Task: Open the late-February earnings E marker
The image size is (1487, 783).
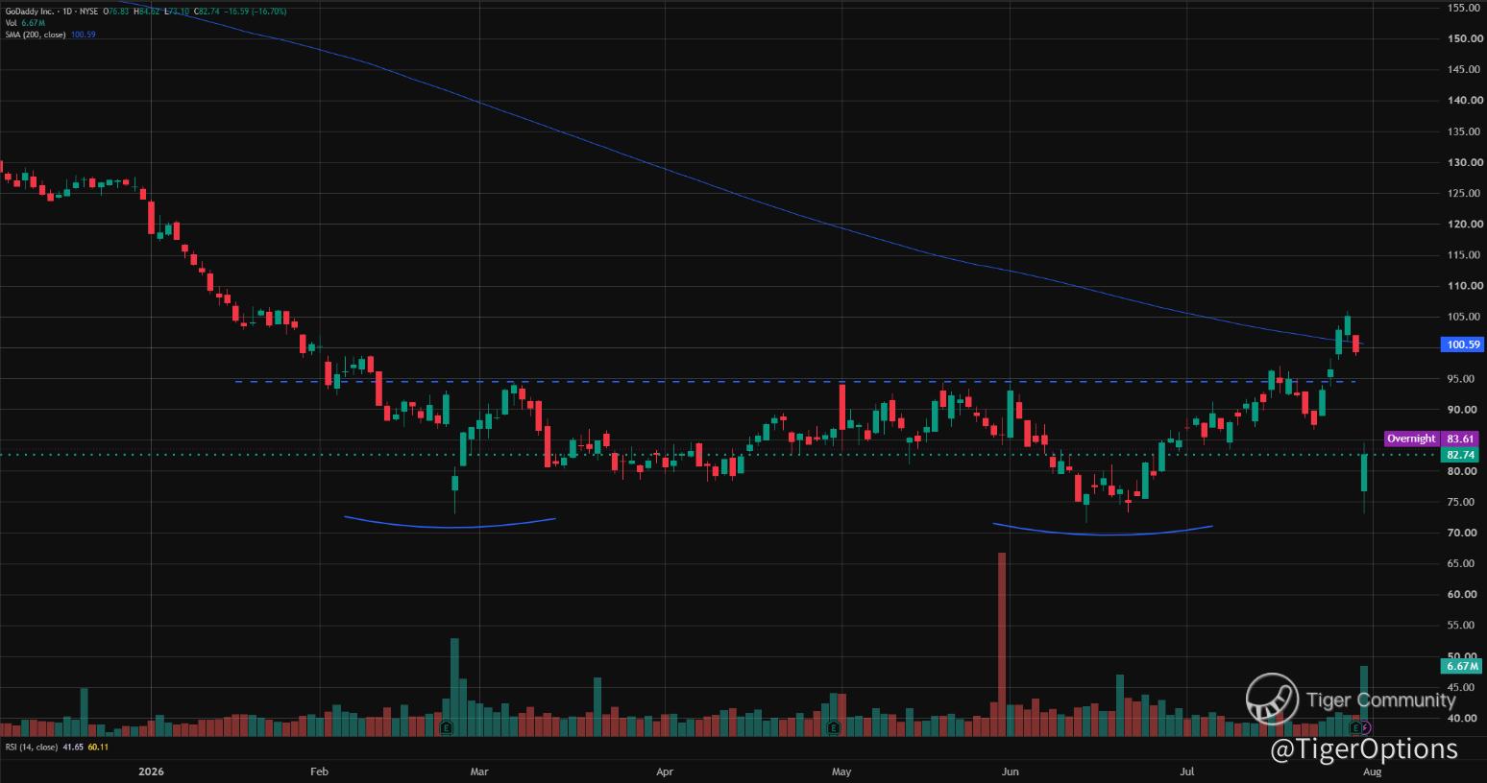Action: (447, 728)
